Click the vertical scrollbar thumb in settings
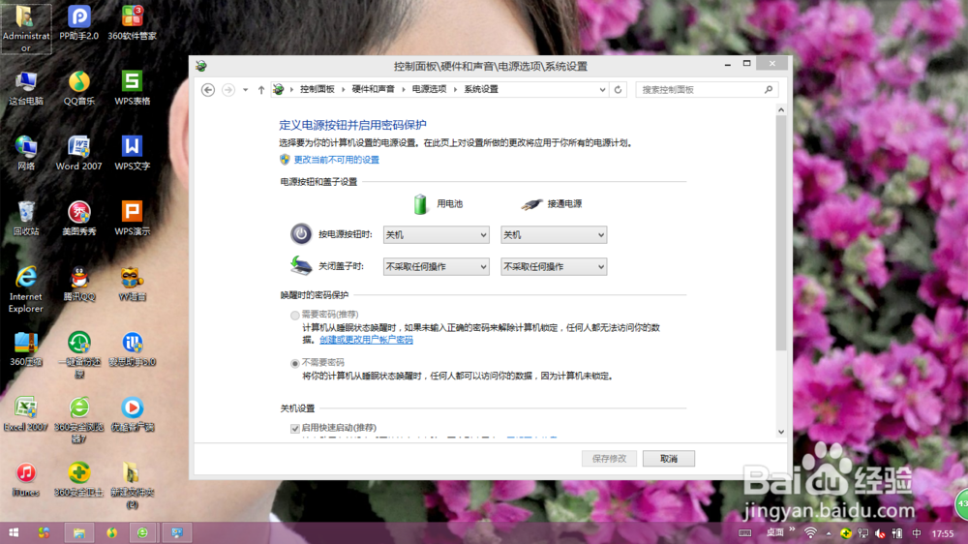Screen dimensions: 968x544 tap(781, 233)
